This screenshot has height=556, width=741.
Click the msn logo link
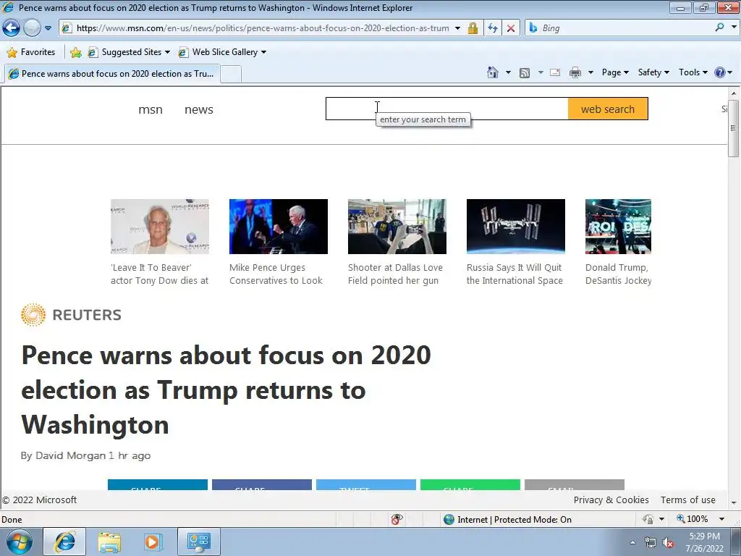click(x=151, y=110)
